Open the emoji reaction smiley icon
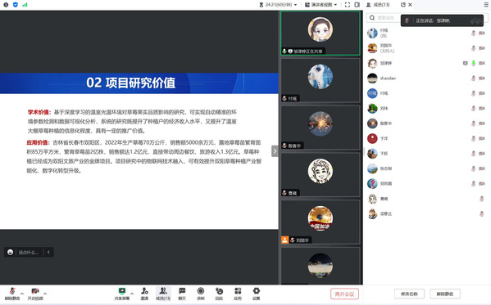The width and height of the screenshot is (491, 305). click(10, 252)
